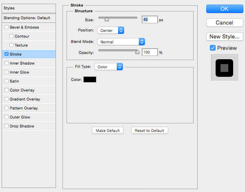Select the Outer Glow label in the list

pos(20,117)
